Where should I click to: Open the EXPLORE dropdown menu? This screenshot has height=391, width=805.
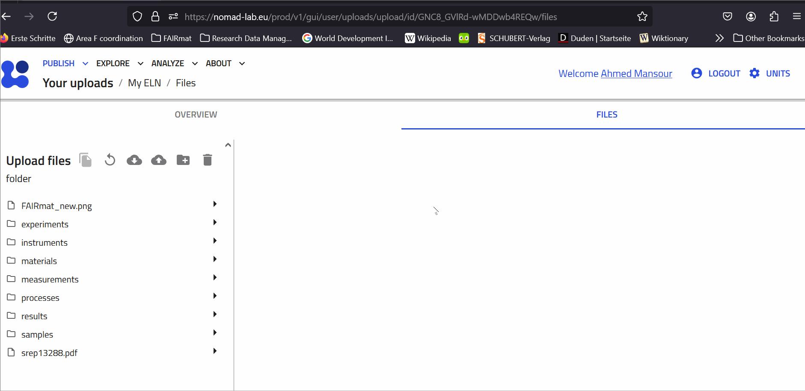pos(119,63)
